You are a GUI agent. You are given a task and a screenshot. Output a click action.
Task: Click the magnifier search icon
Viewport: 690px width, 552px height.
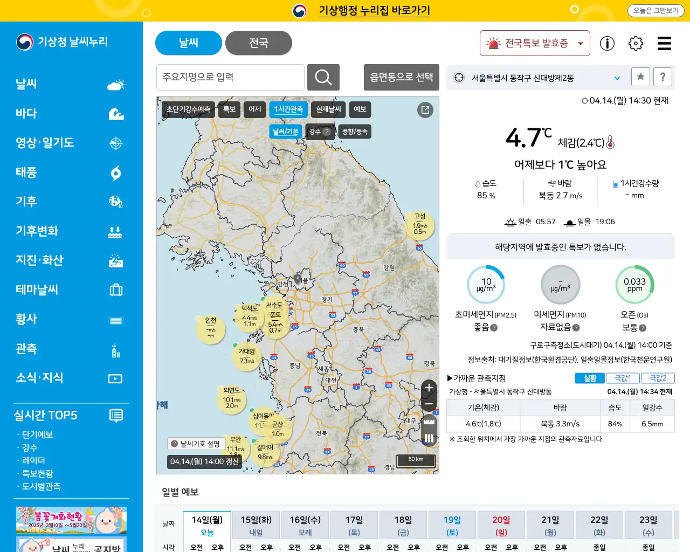pos(323,77)
